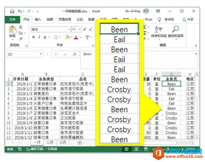Open the 文件 tab
This screenshot has width=205, height=162.
(12, 19)
